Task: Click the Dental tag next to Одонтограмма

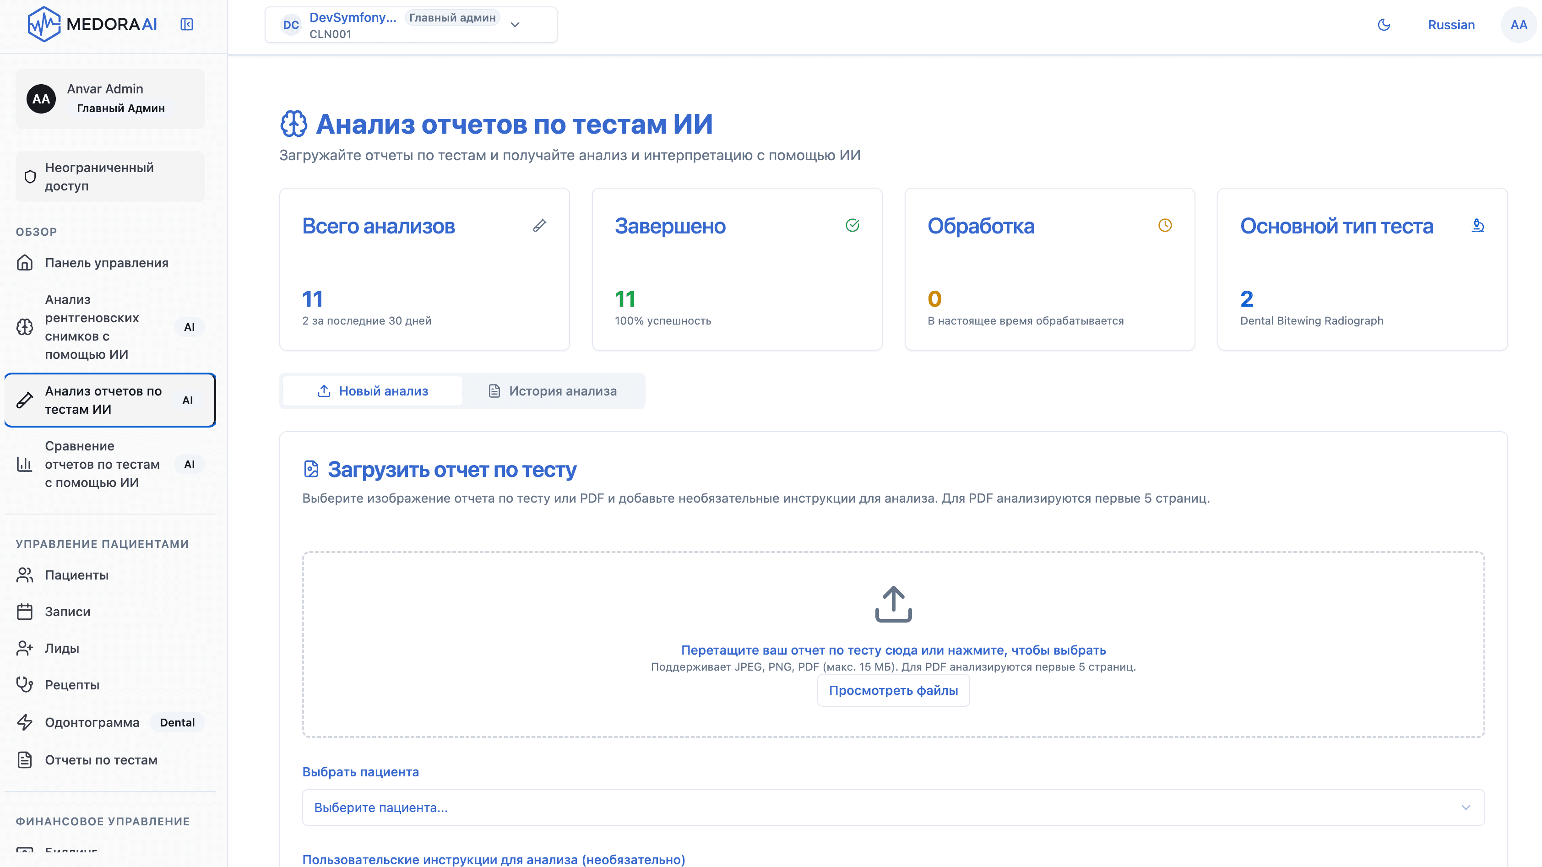Action: 177,722
